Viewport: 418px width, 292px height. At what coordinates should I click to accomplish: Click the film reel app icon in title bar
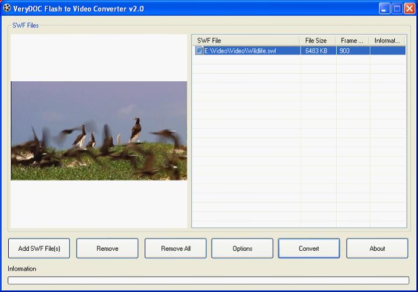(6, 8)
